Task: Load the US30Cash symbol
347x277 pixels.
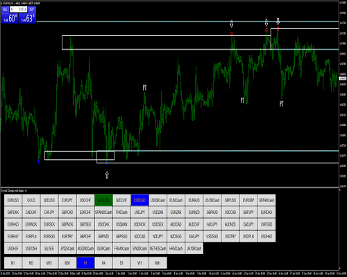Action: 103,249
